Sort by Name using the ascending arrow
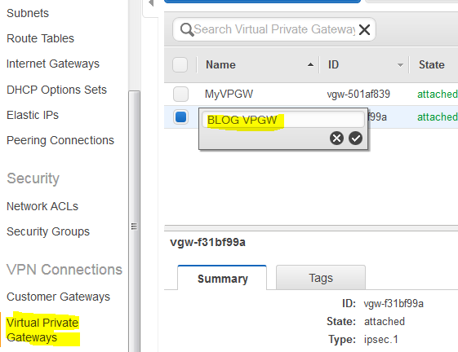 [310, 64]
